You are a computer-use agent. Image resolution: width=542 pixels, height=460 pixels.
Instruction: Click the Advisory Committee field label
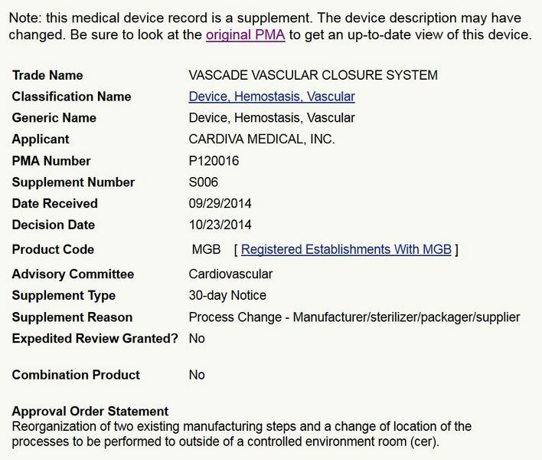pos(73,274)
